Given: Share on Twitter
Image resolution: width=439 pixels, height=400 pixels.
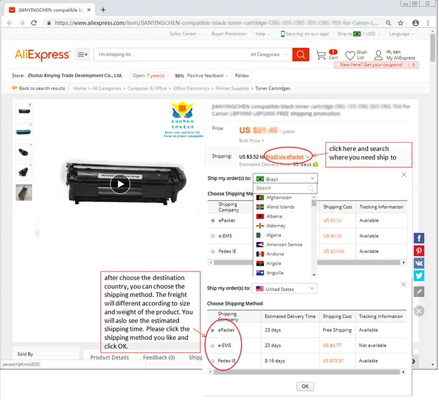Looking at the screenshot, I should pos(419,275).
